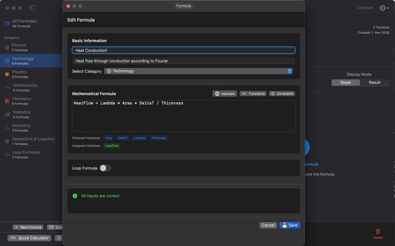The image size is (395, 246).
Task: Select Chemistry category in sidebar
Action: (x=31, y=101)
